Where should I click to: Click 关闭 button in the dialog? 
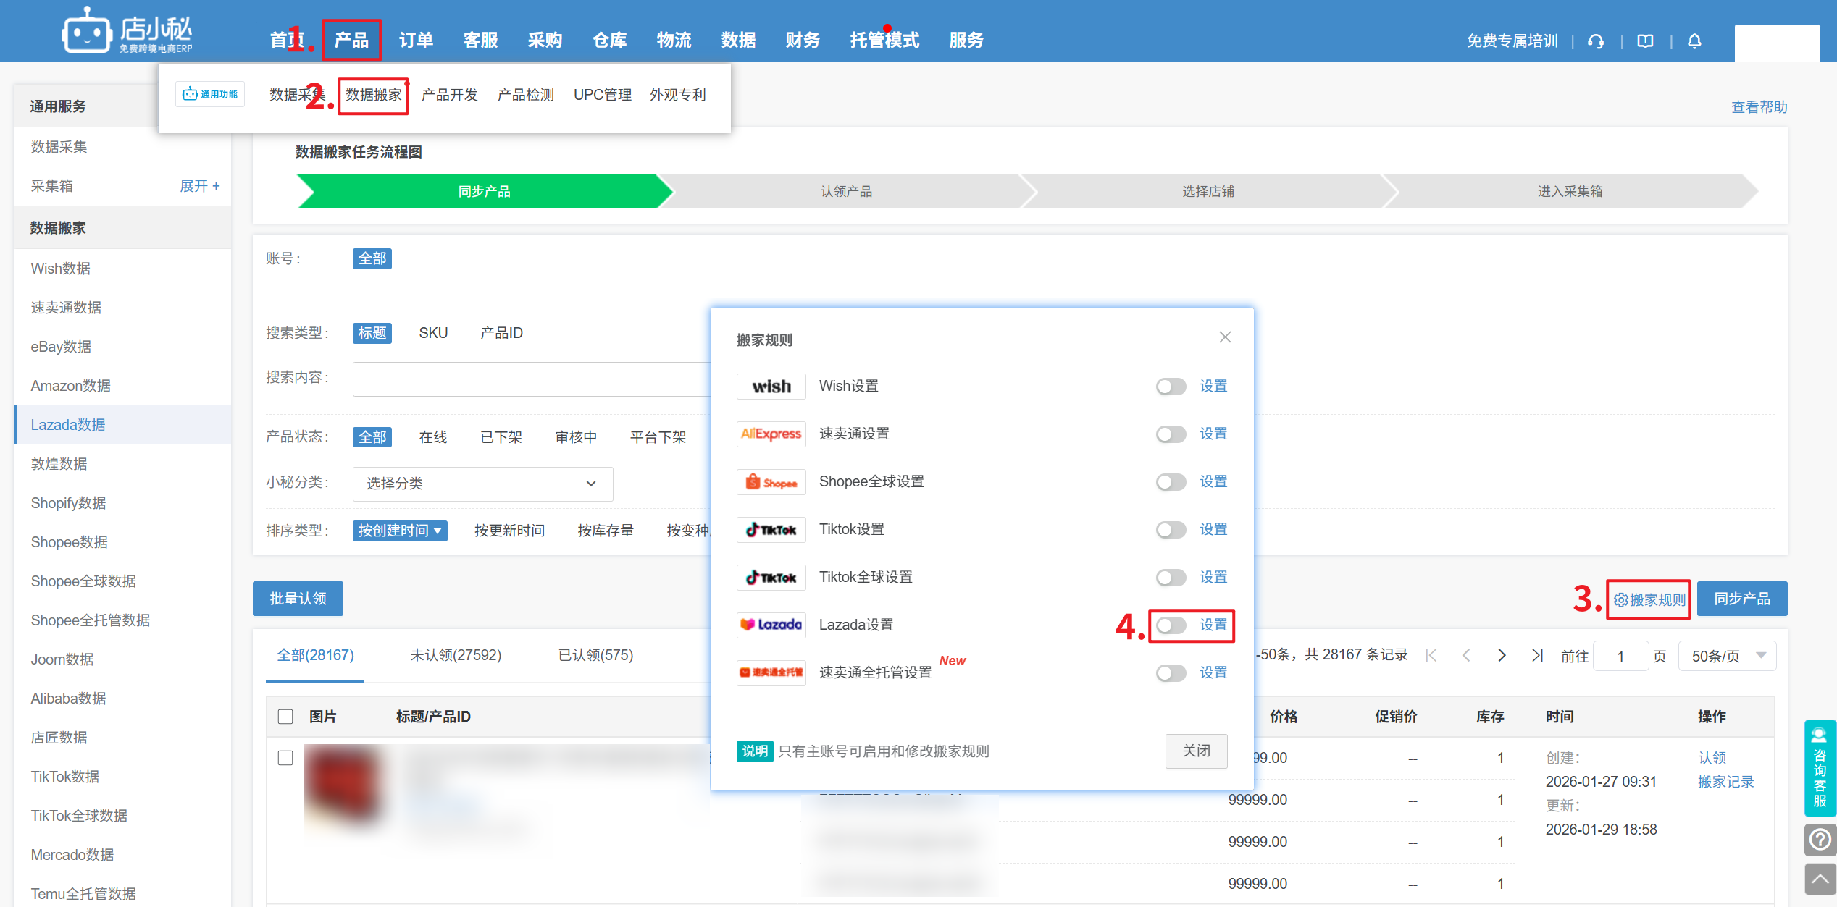(1196, 751)
